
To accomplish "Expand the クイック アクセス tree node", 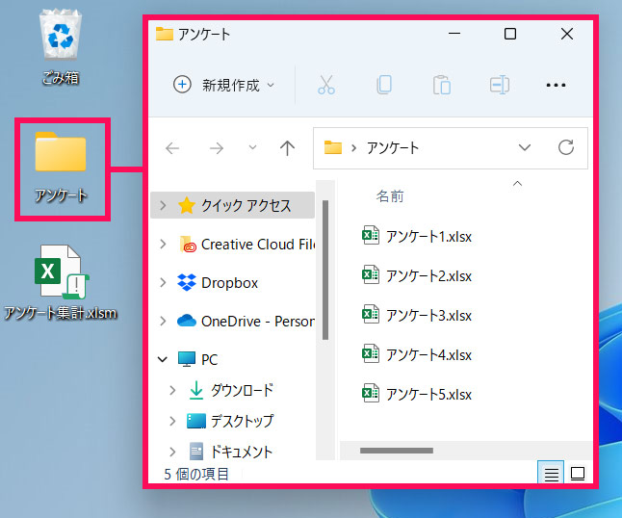I will click(162, 205).
